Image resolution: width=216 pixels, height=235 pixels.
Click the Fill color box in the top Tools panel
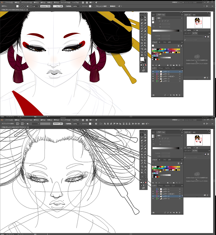pos(142,59)
